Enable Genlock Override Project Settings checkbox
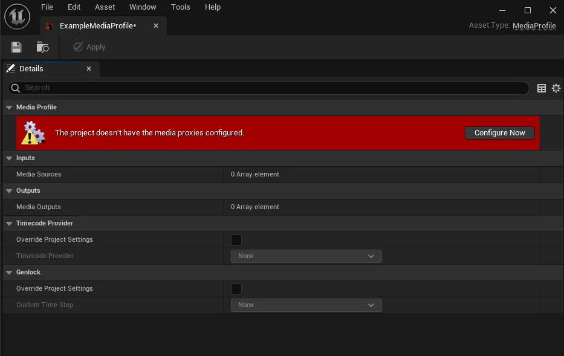This screenshot has height=356, width=564. coord(236,289)
